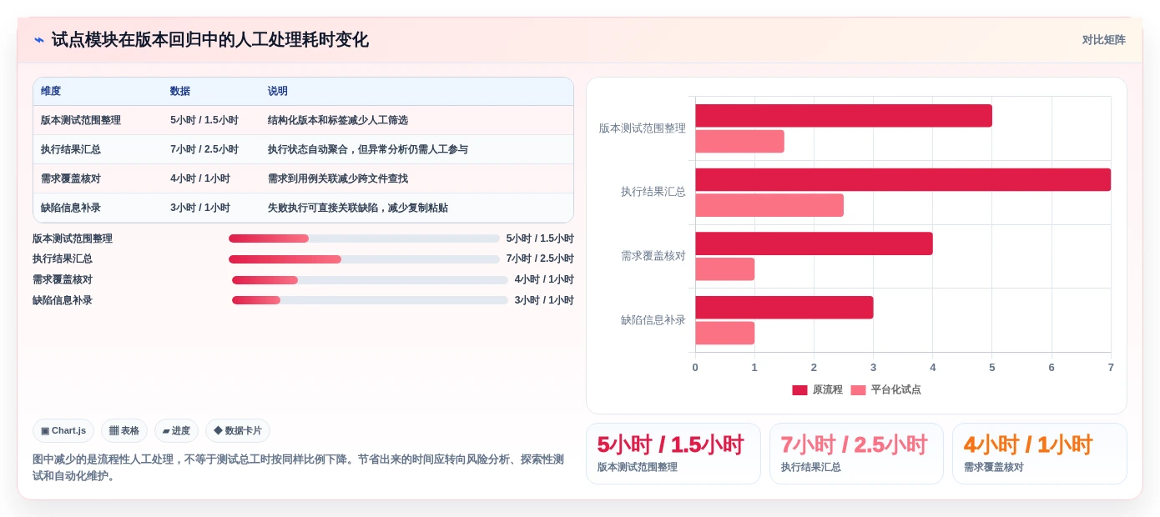
Task: Click the 对比矩阵 label
Action: [1103, 40]
